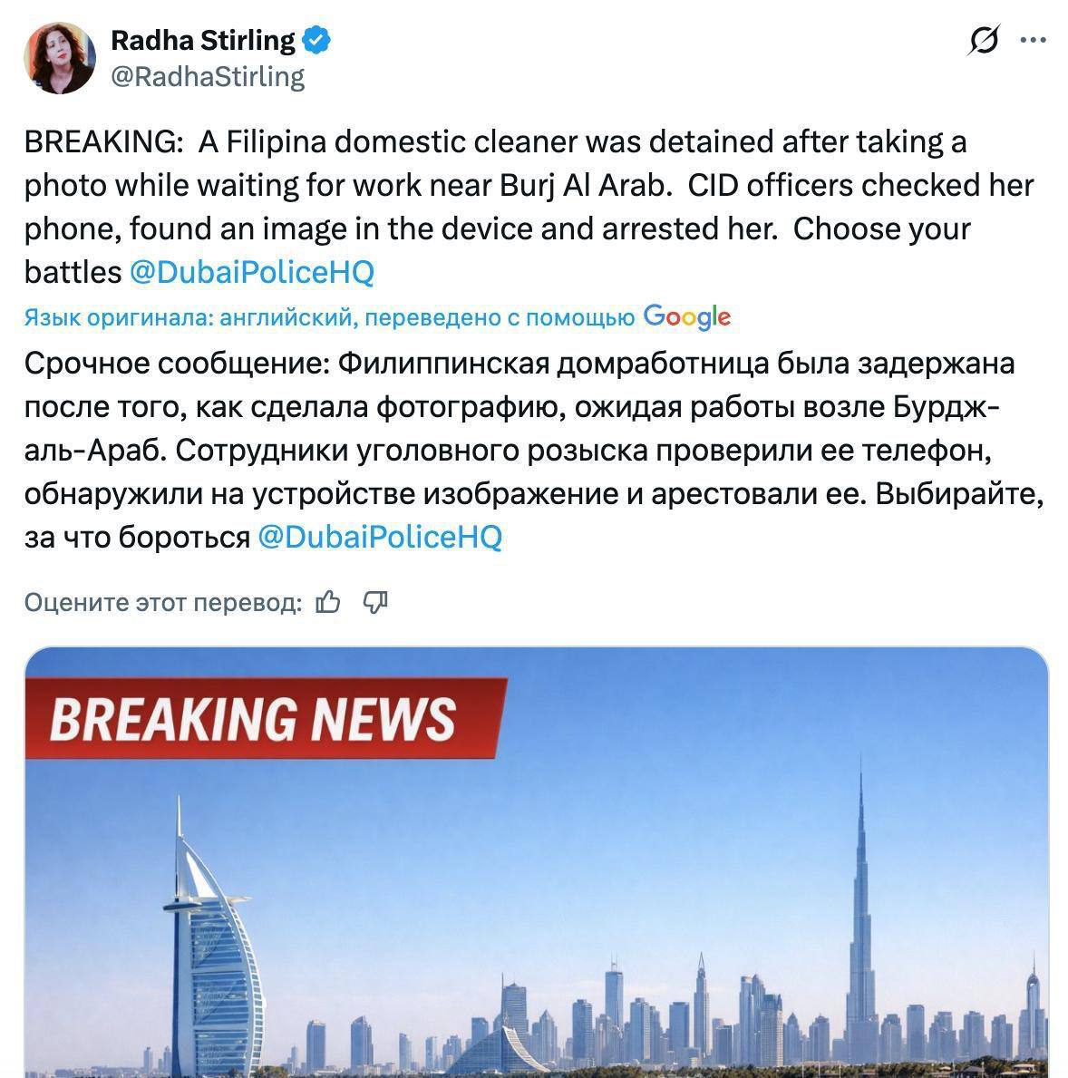
Task: Select the original English tweet text
Action: (529, 207)
